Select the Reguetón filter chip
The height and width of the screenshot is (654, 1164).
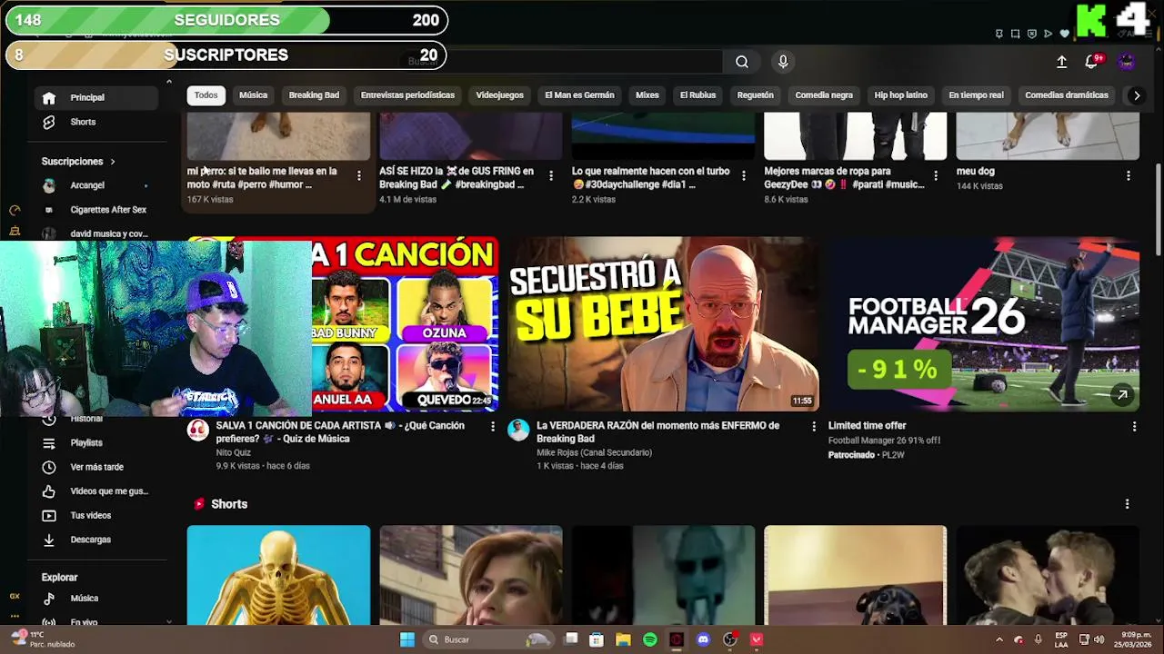755,95
